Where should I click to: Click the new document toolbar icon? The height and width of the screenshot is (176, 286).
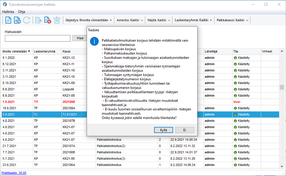(x=8, y=20)
